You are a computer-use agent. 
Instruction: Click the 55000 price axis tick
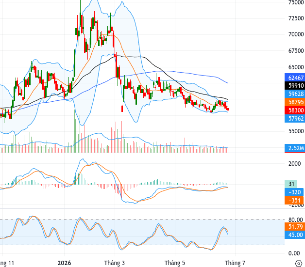(x=296, y=131)
